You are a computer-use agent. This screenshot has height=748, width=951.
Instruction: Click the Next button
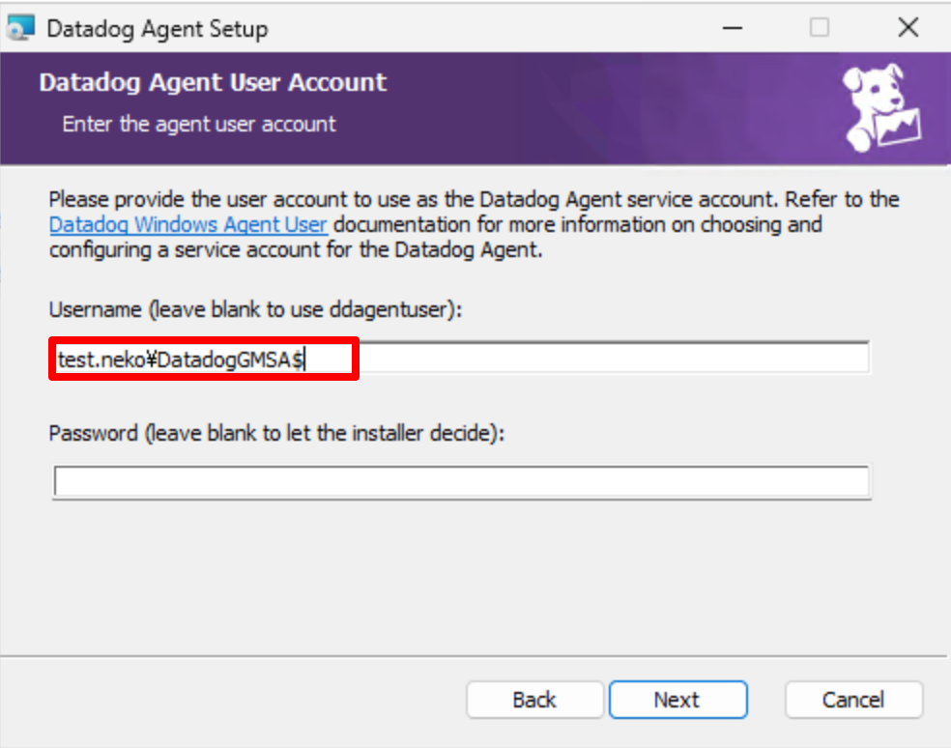678,700
